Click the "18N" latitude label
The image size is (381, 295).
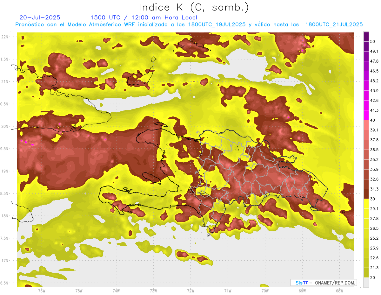pos(5,216)
